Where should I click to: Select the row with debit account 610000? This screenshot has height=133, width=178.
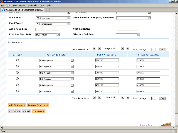point(18,72)
